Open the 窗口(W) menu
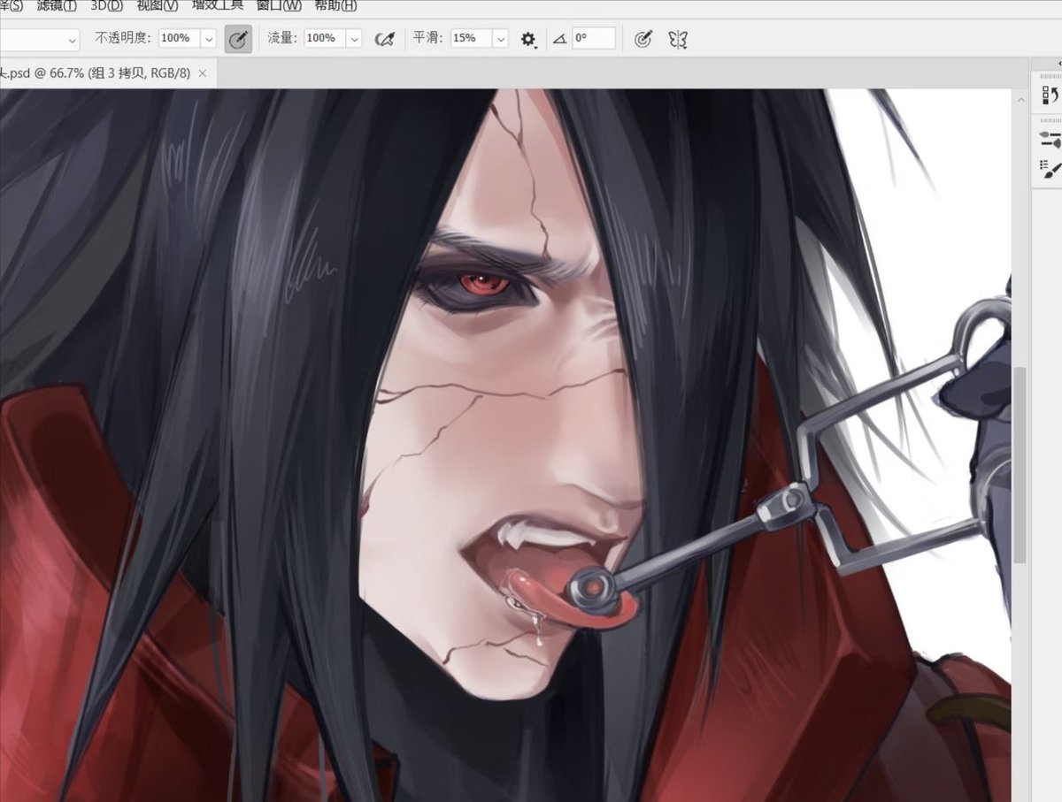The height and width of the screenshot is (802, 1062). coord(279,6)
